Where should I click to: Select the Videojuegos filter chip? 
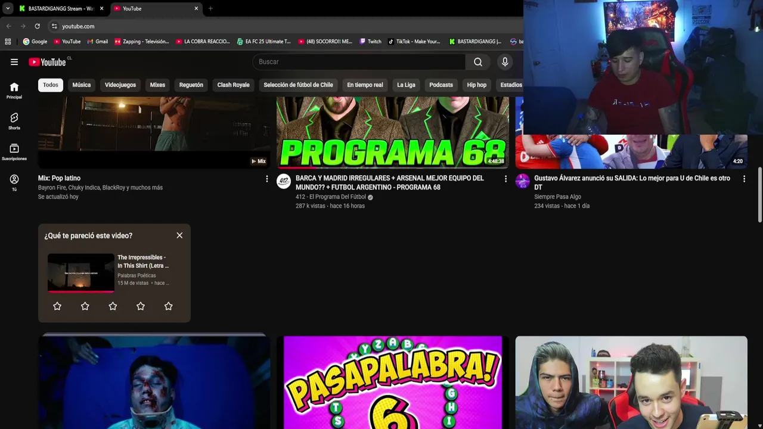tap(120, 85)
